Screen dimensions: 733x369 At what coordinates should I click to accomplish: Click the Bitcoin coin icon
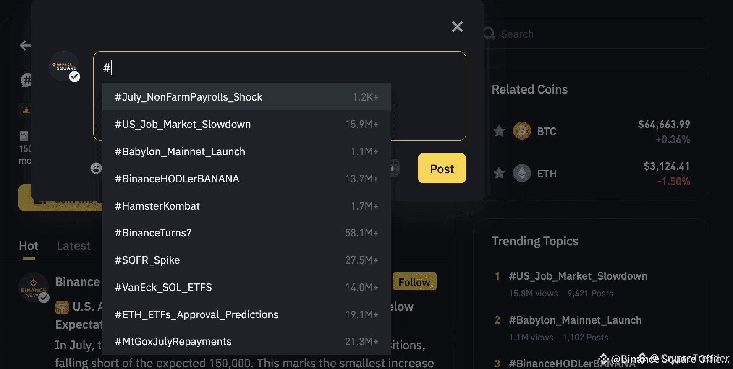[522, 131]
